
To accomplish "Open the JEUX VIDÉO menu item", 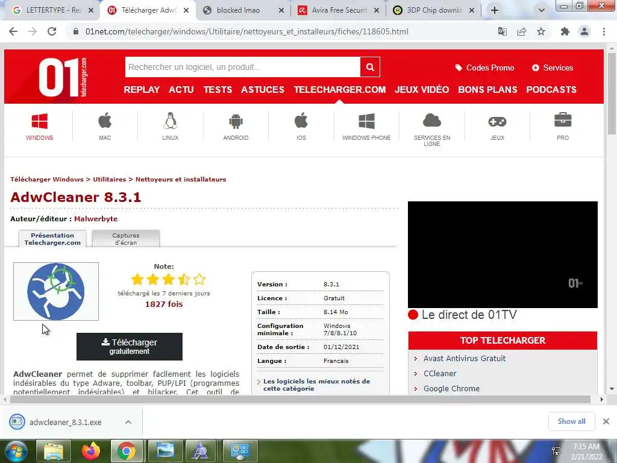I will click(x=422, y=89).
